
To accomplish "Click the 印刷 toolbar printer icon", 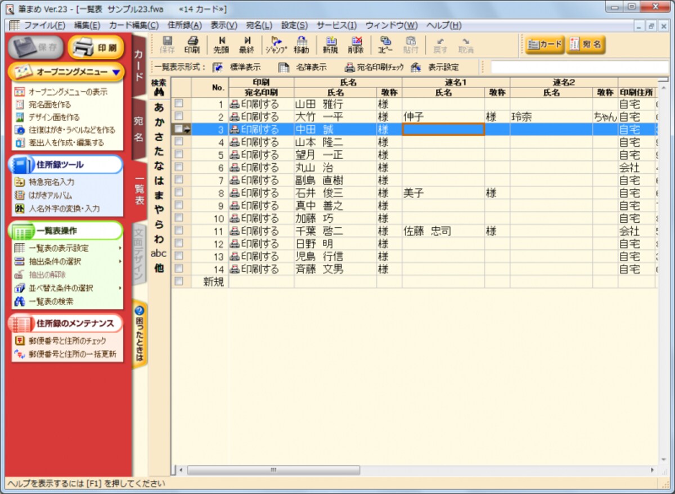I will [x=192, y=44].
